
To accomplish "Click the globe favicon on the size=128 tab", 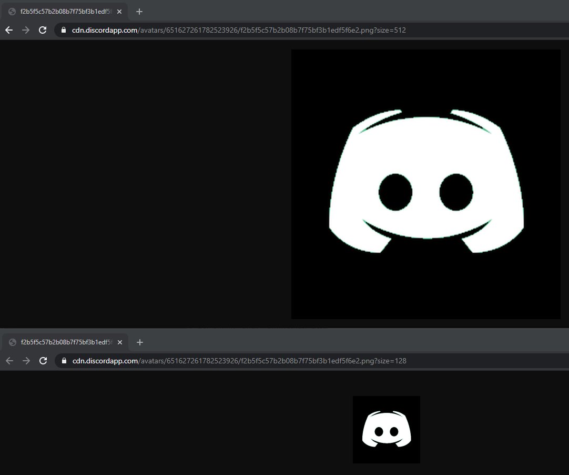I will [x=13, y=342].
